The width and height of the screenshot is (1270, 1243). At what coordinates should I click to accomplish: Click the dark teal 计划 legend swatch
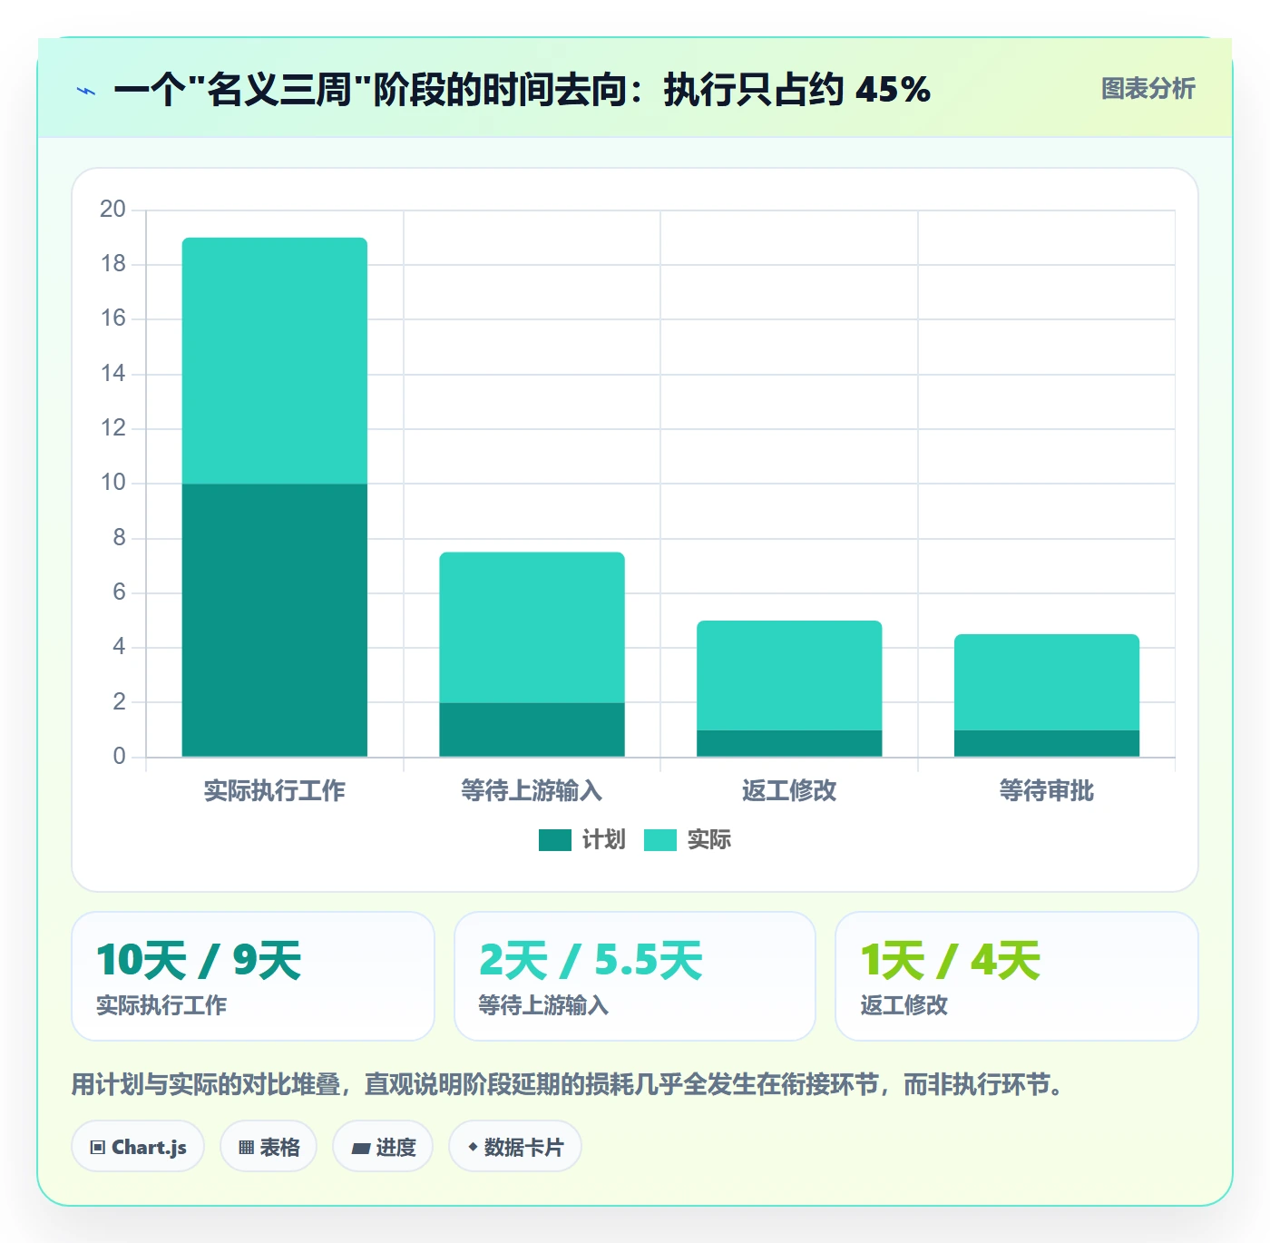[x=554, y=840]
